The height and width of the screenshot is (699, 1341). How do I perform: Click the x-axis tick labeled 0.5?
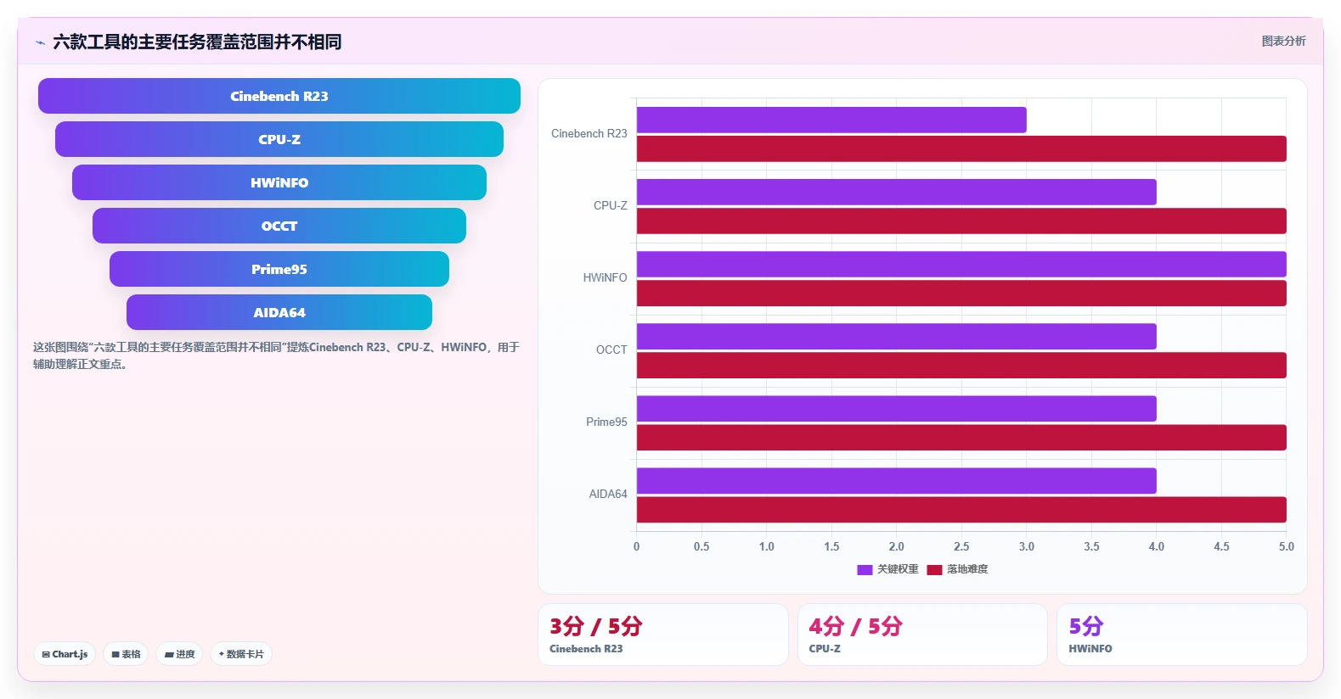(x=701, y=546)
